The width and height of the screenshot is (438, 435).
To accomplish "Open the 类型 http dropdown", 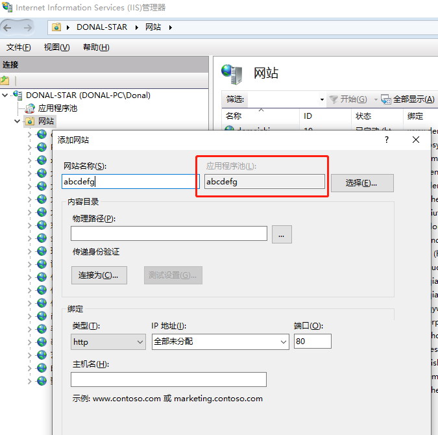I will 108,342.
